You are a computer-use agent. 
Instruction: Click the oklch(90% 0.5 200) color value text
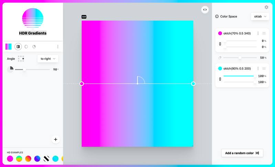237,68
